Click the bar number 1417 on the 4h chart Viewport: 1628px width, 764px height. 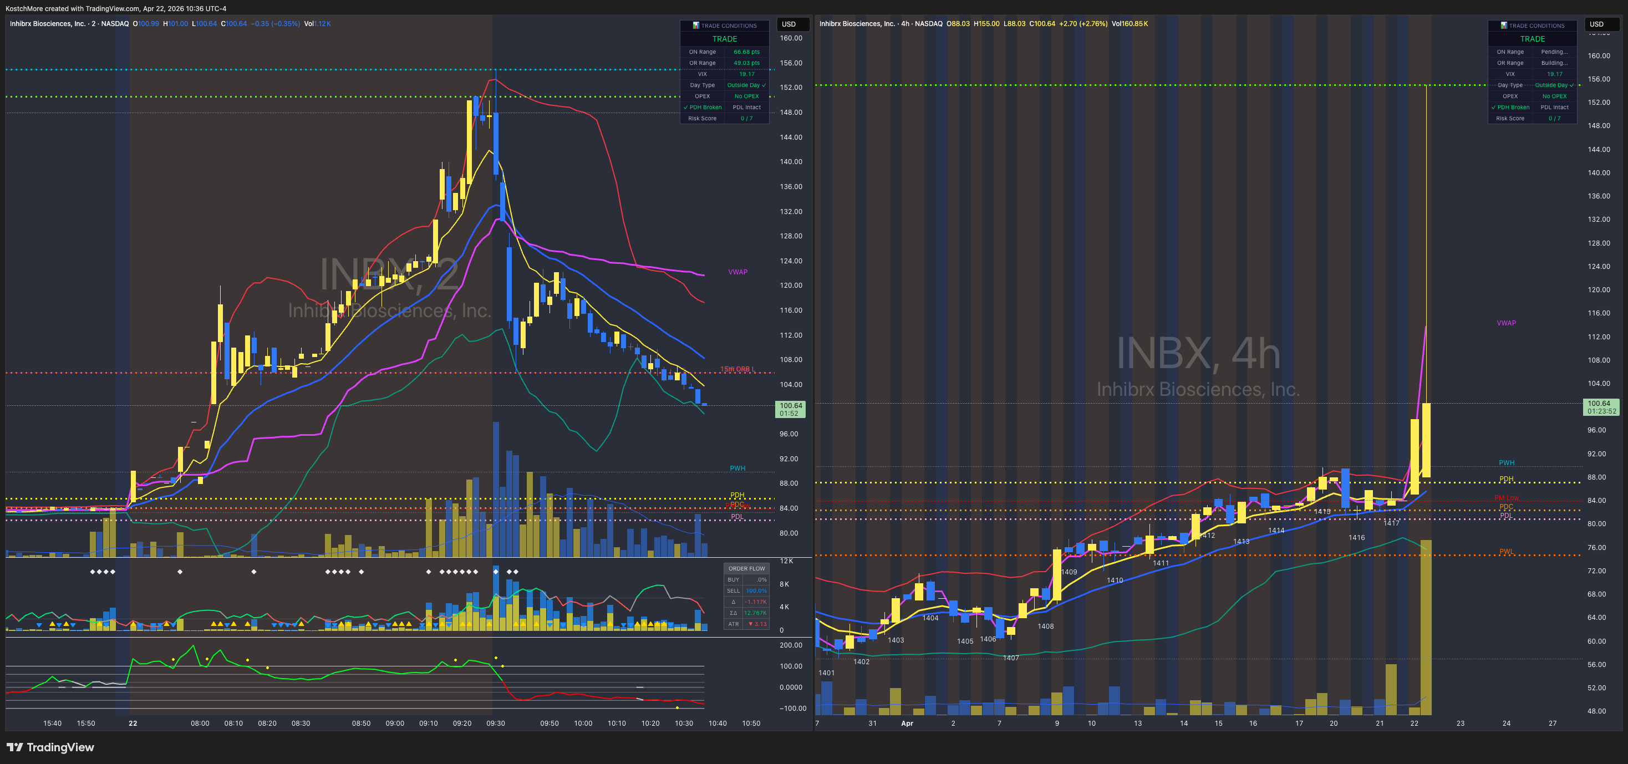coord(1391,523)
